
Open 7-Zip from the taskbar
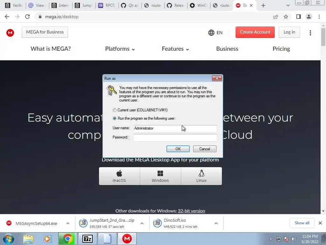tap(87, 239)
